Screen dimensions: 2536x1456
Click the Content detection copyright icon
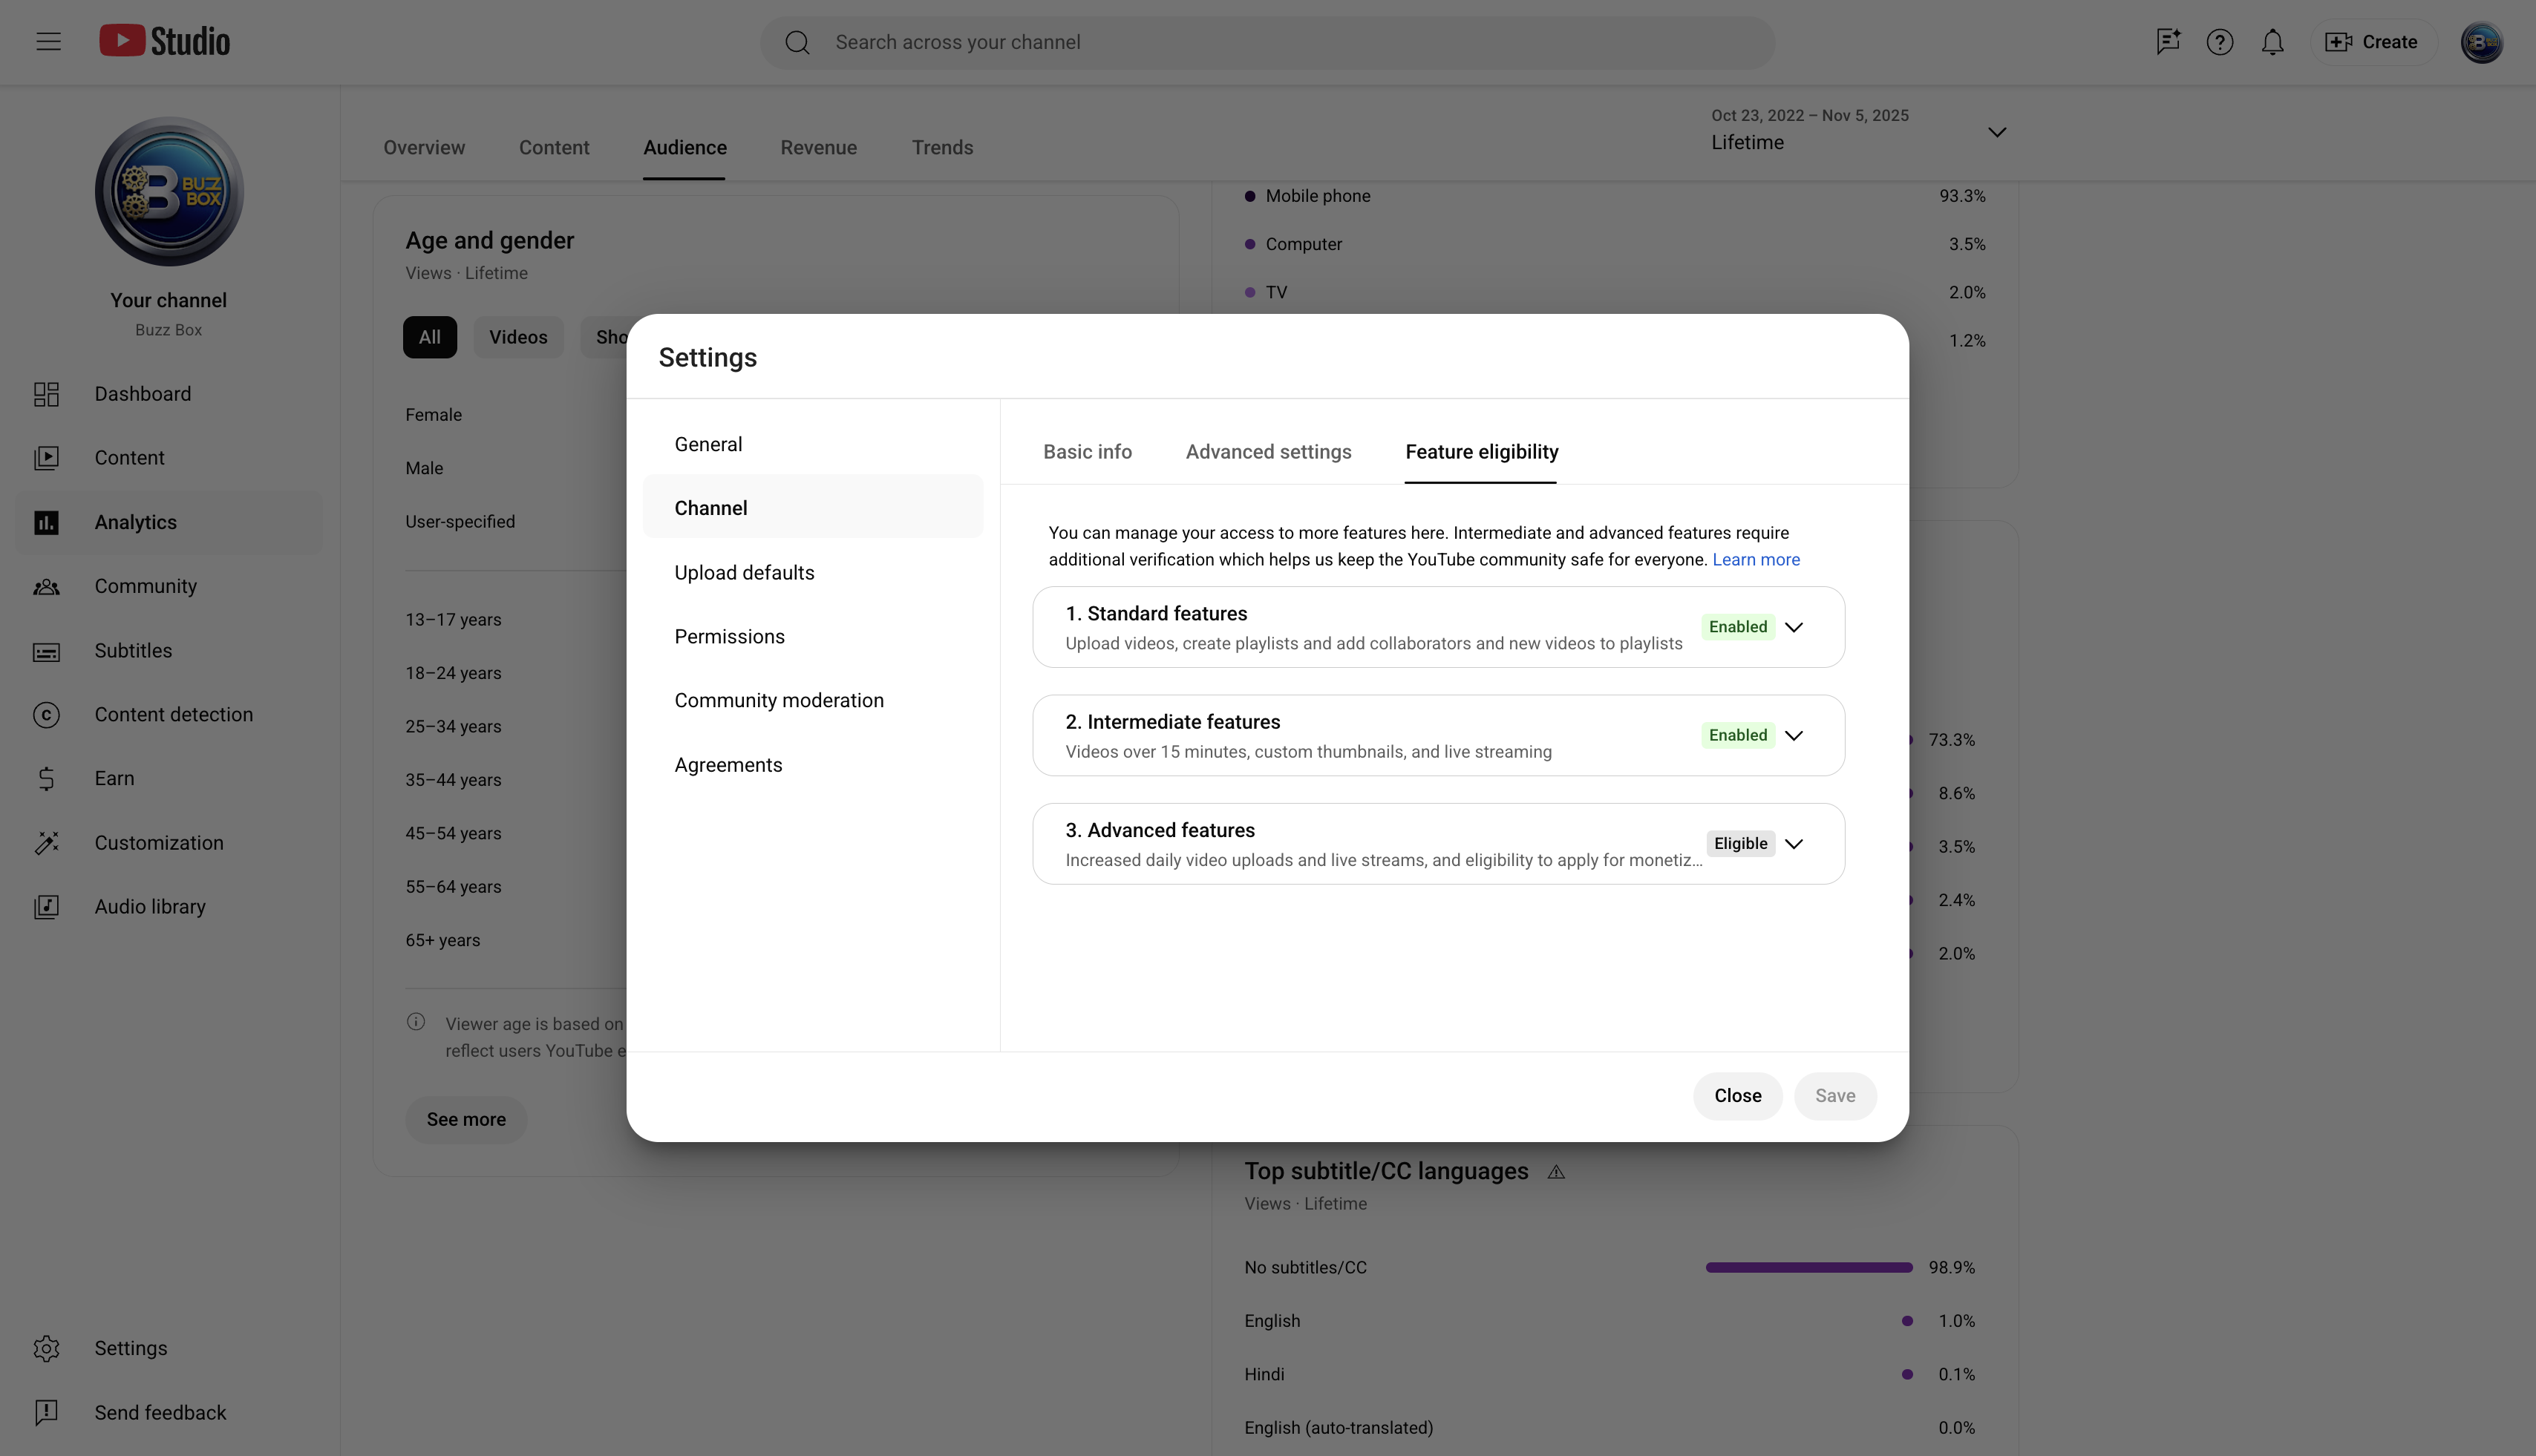click(x=46, y=715)
